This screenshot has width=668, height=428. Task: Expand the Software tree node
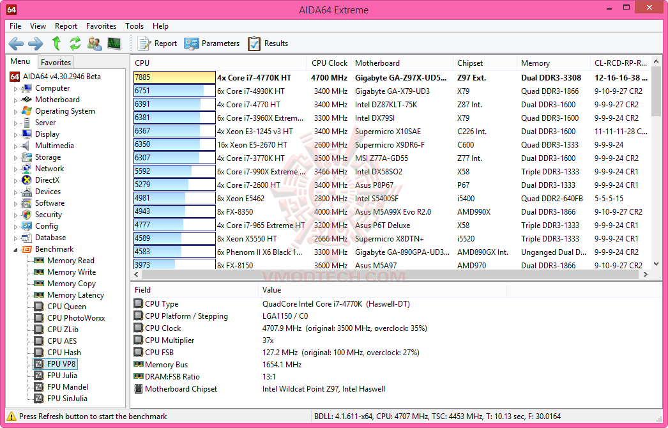tap(16, 204)
